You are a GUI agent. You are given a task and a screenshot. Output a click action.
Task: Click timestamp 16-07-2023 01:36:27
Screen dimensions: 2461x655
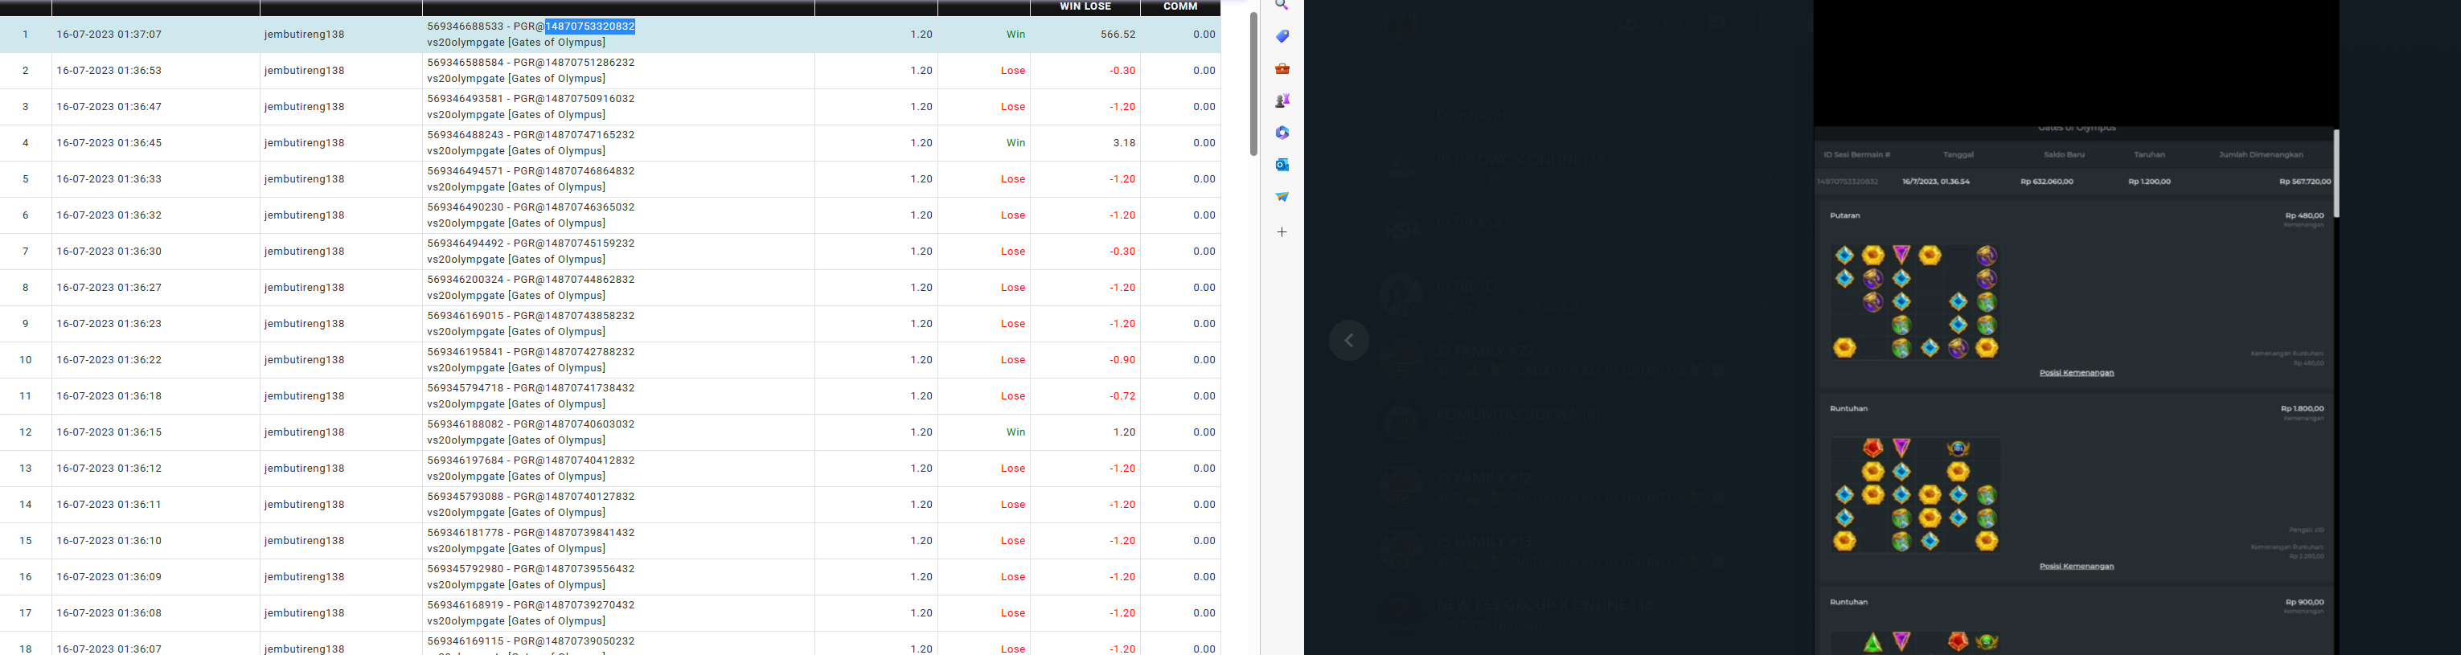pyautogui.click(x=109, y=288)
